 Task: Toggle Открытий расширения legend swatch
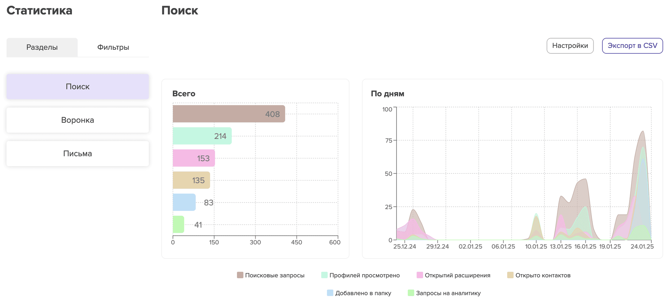(420, 275)
